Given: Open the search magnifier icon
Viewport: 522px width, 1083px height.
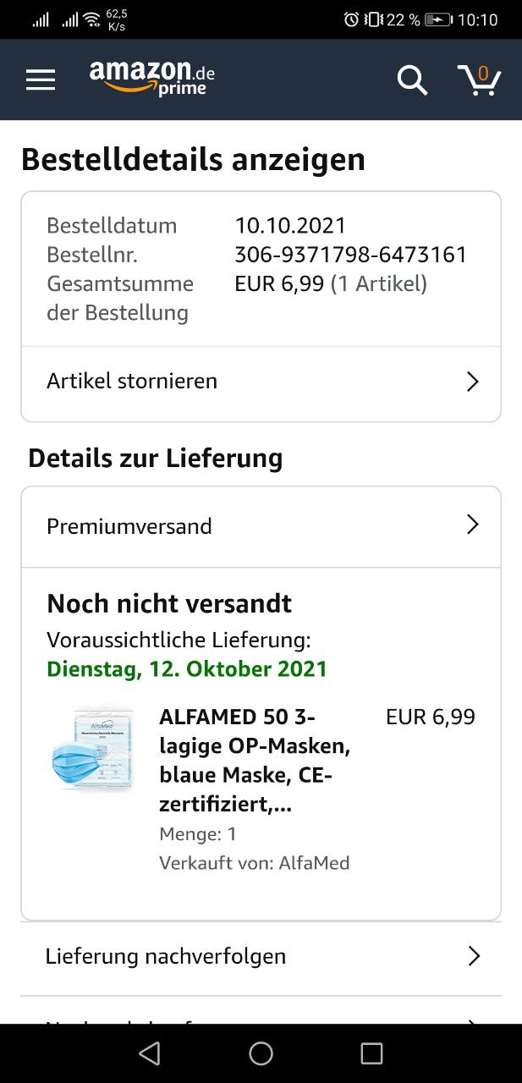Looking at the screenshot, I should (x=412, y=80).
